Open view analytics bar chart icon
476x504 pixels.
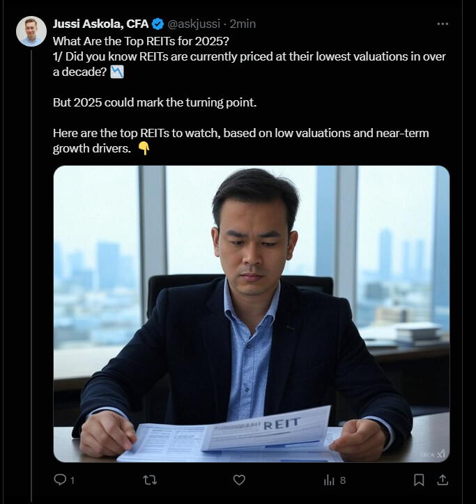pyautogui.click(x=329, y=480)
